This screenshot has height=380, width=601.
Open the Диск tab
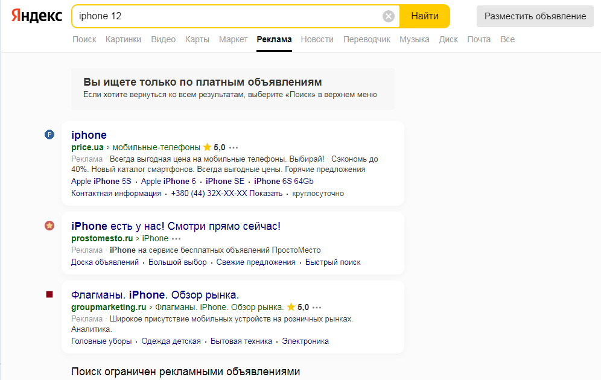pyautogui.click(x=448, y=39)
